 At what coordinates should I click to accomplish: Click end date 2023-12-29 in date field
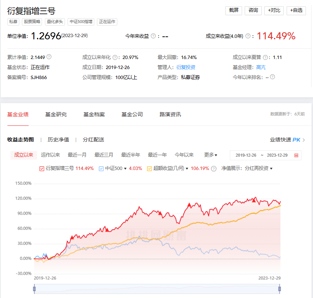(x=277, y=155)
